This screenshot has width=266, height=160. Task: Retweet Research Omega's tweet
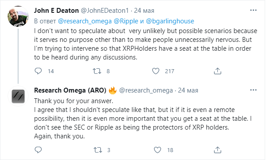point(98,150)
